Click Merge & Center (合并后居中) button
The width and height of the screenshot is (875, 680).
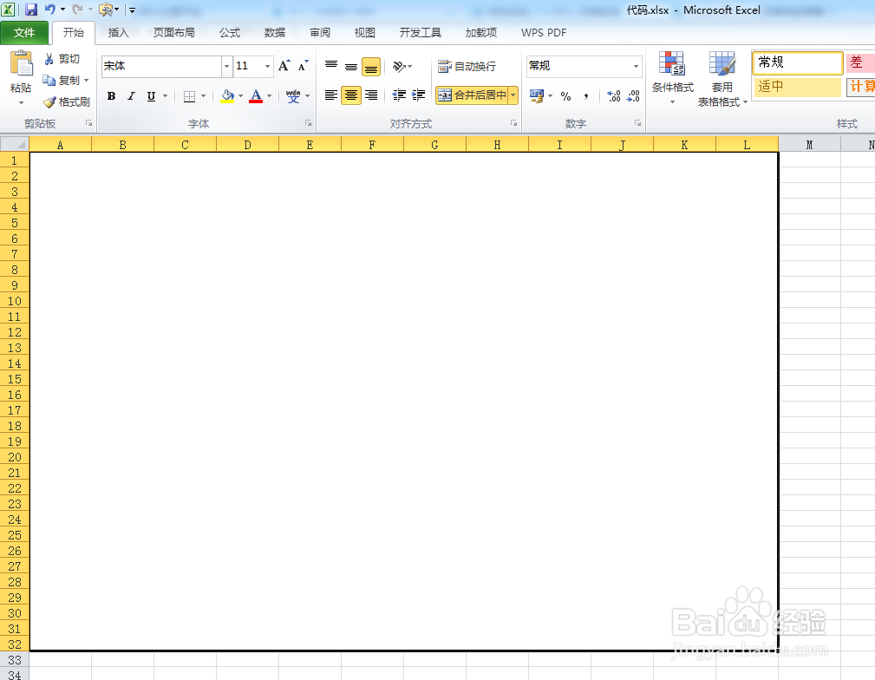click(x=472, y=95)
